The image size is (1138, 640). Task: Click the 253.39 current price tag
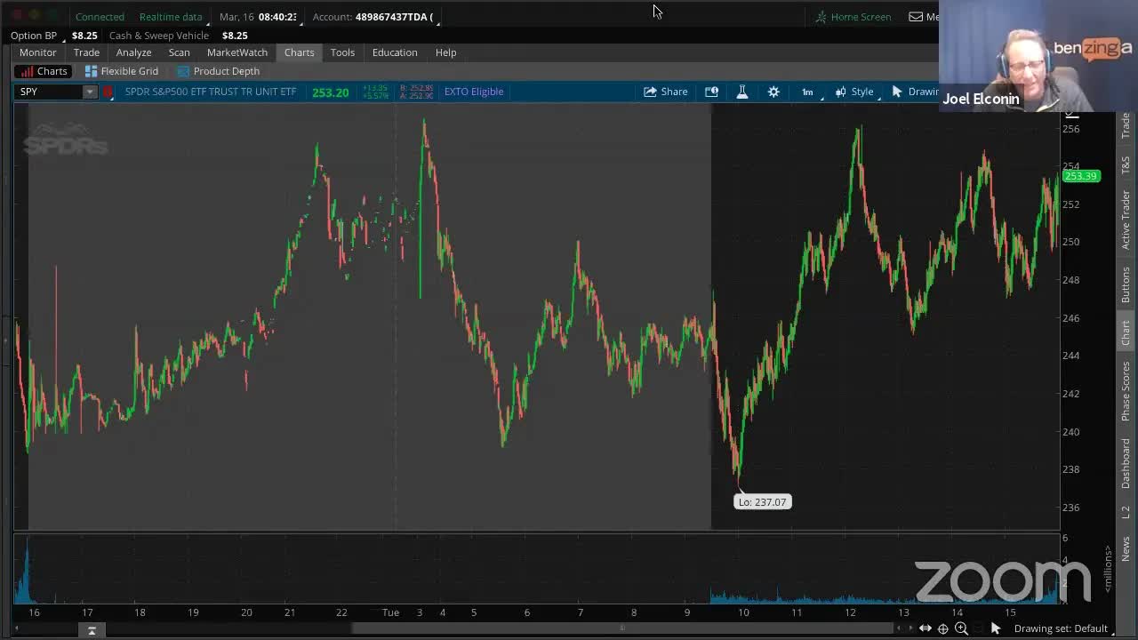point(1081,176)
